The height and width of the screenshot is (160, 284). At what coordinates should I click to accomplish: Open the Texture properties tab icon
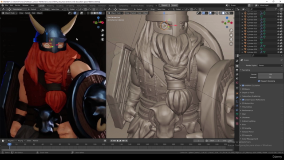click(x=237, y=124)
